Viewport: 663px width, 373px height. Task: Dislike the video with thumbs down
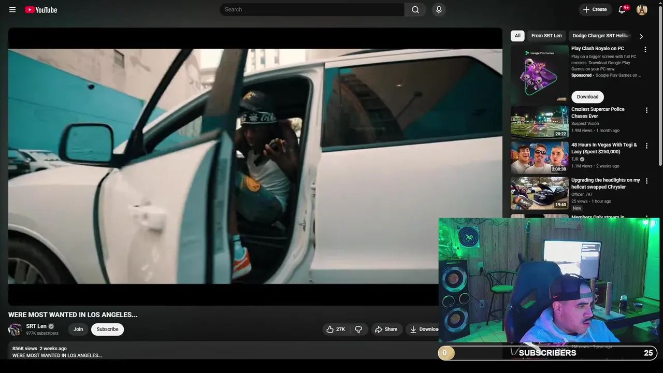(x=358, y=329)
